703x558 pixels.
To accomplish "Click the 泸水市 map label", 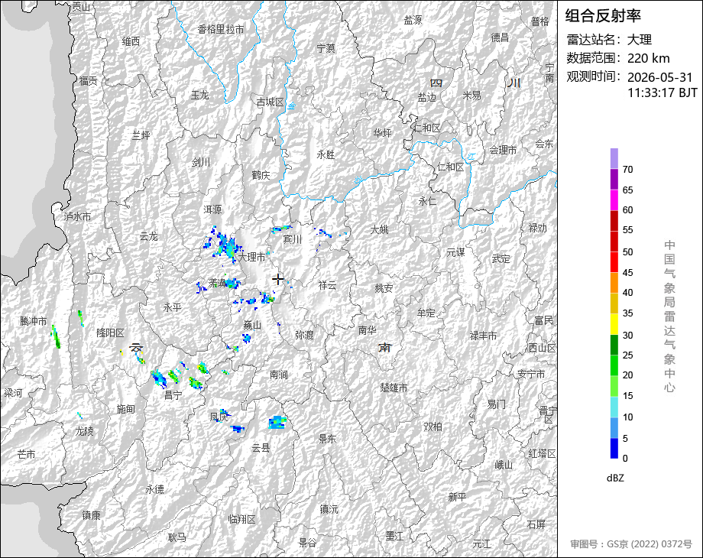I will coord(78,216).
